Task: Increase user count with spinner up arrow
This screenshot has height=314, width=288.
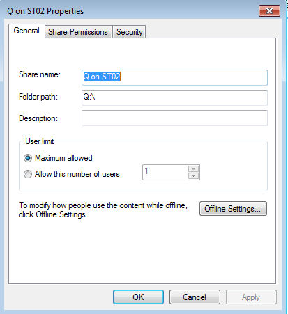Action: pyautogui.click(x=193, y=168)
